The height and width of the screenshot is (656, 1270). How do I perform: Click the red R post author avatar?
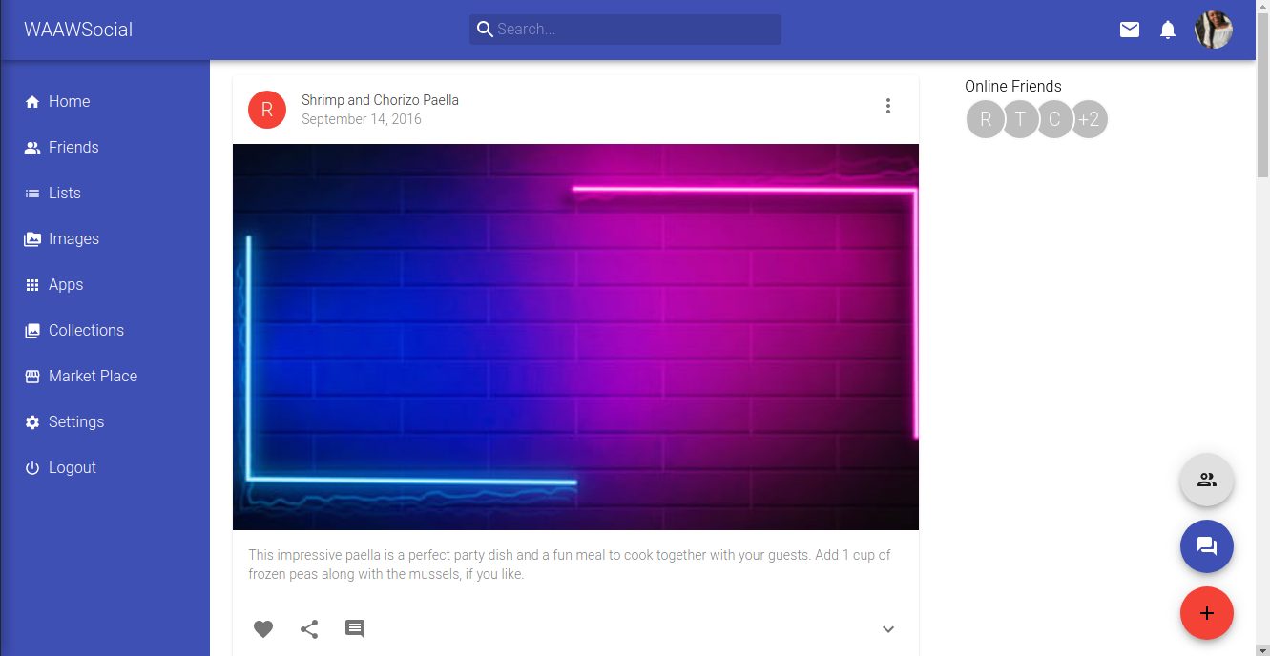point(267,110)
